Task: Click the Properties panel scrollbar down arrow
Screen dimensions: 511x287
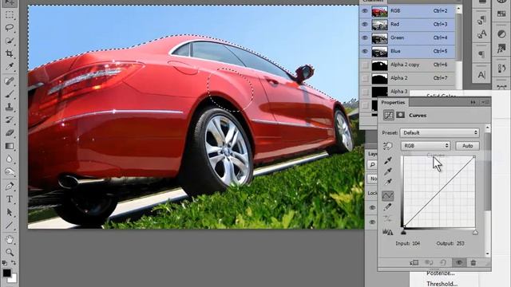Action: pyautogui.click(x=488, y=254)
